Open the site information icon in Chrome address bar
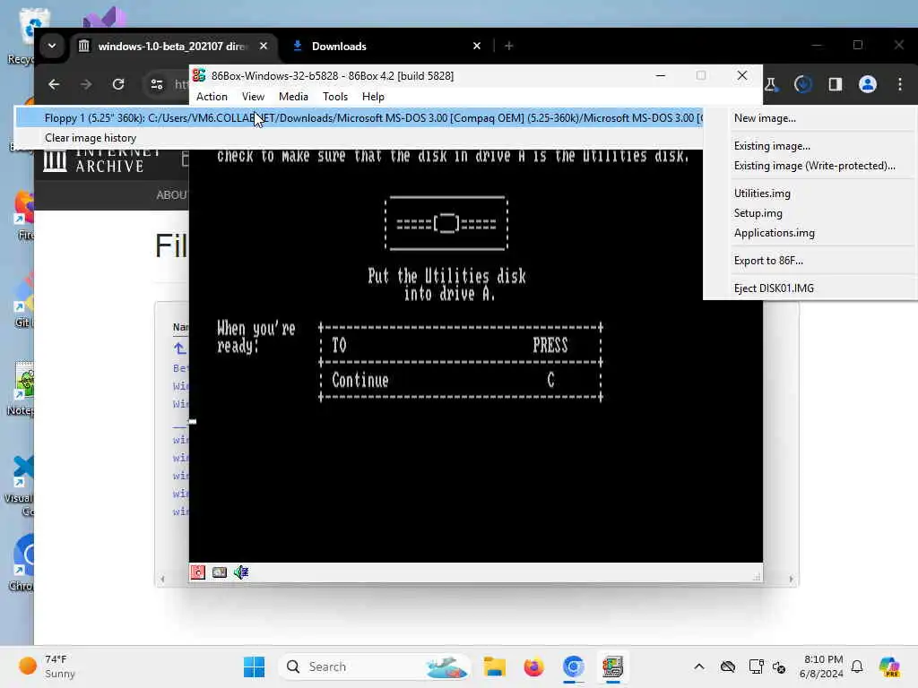The image size is (918, 688). (x=157, y=84)
